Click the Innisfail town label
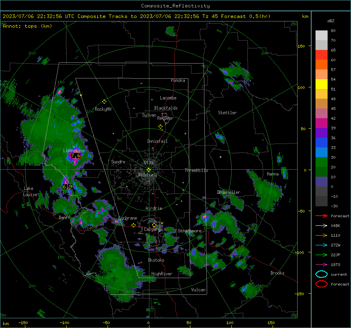Image resolution: width=351 pixels, height=328 pixels. pyautogui.click(x=157, y=141)
